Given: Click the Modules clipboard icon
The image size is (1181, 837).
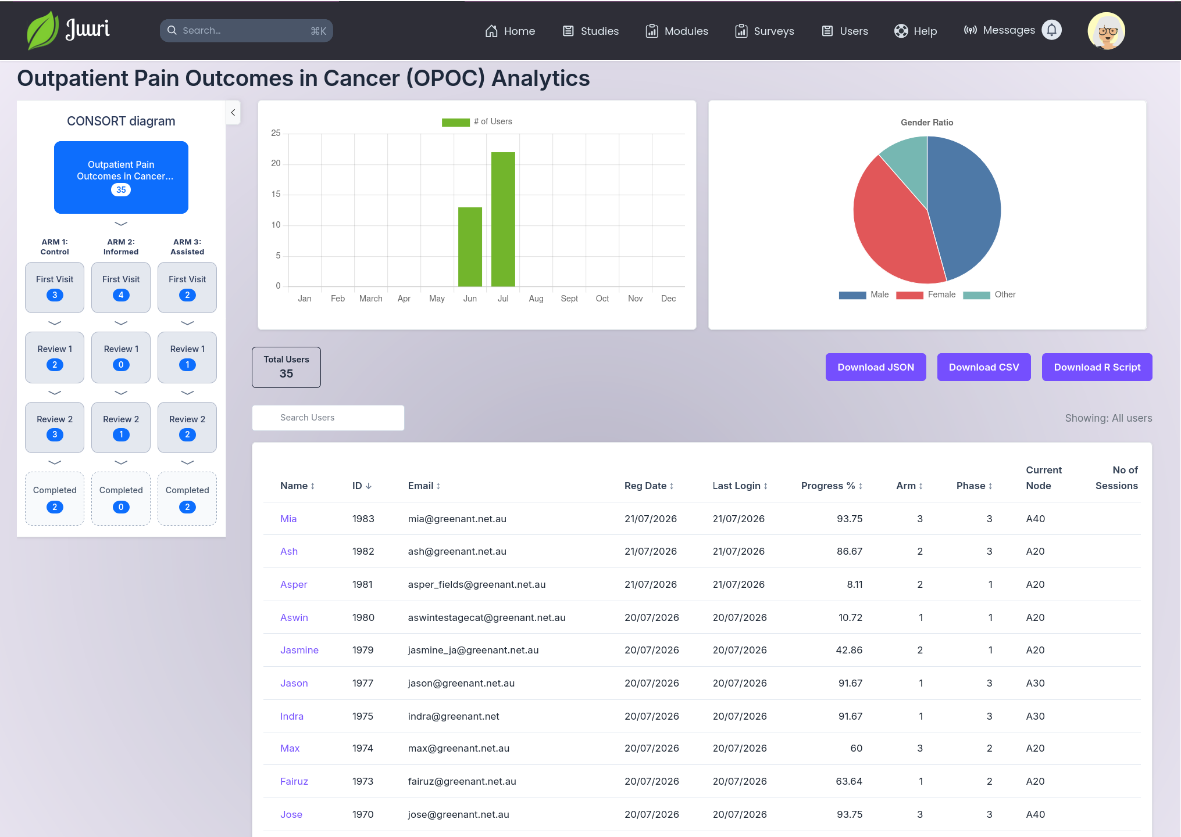Looking at the screenshot, I should click(x=652, y=31).
